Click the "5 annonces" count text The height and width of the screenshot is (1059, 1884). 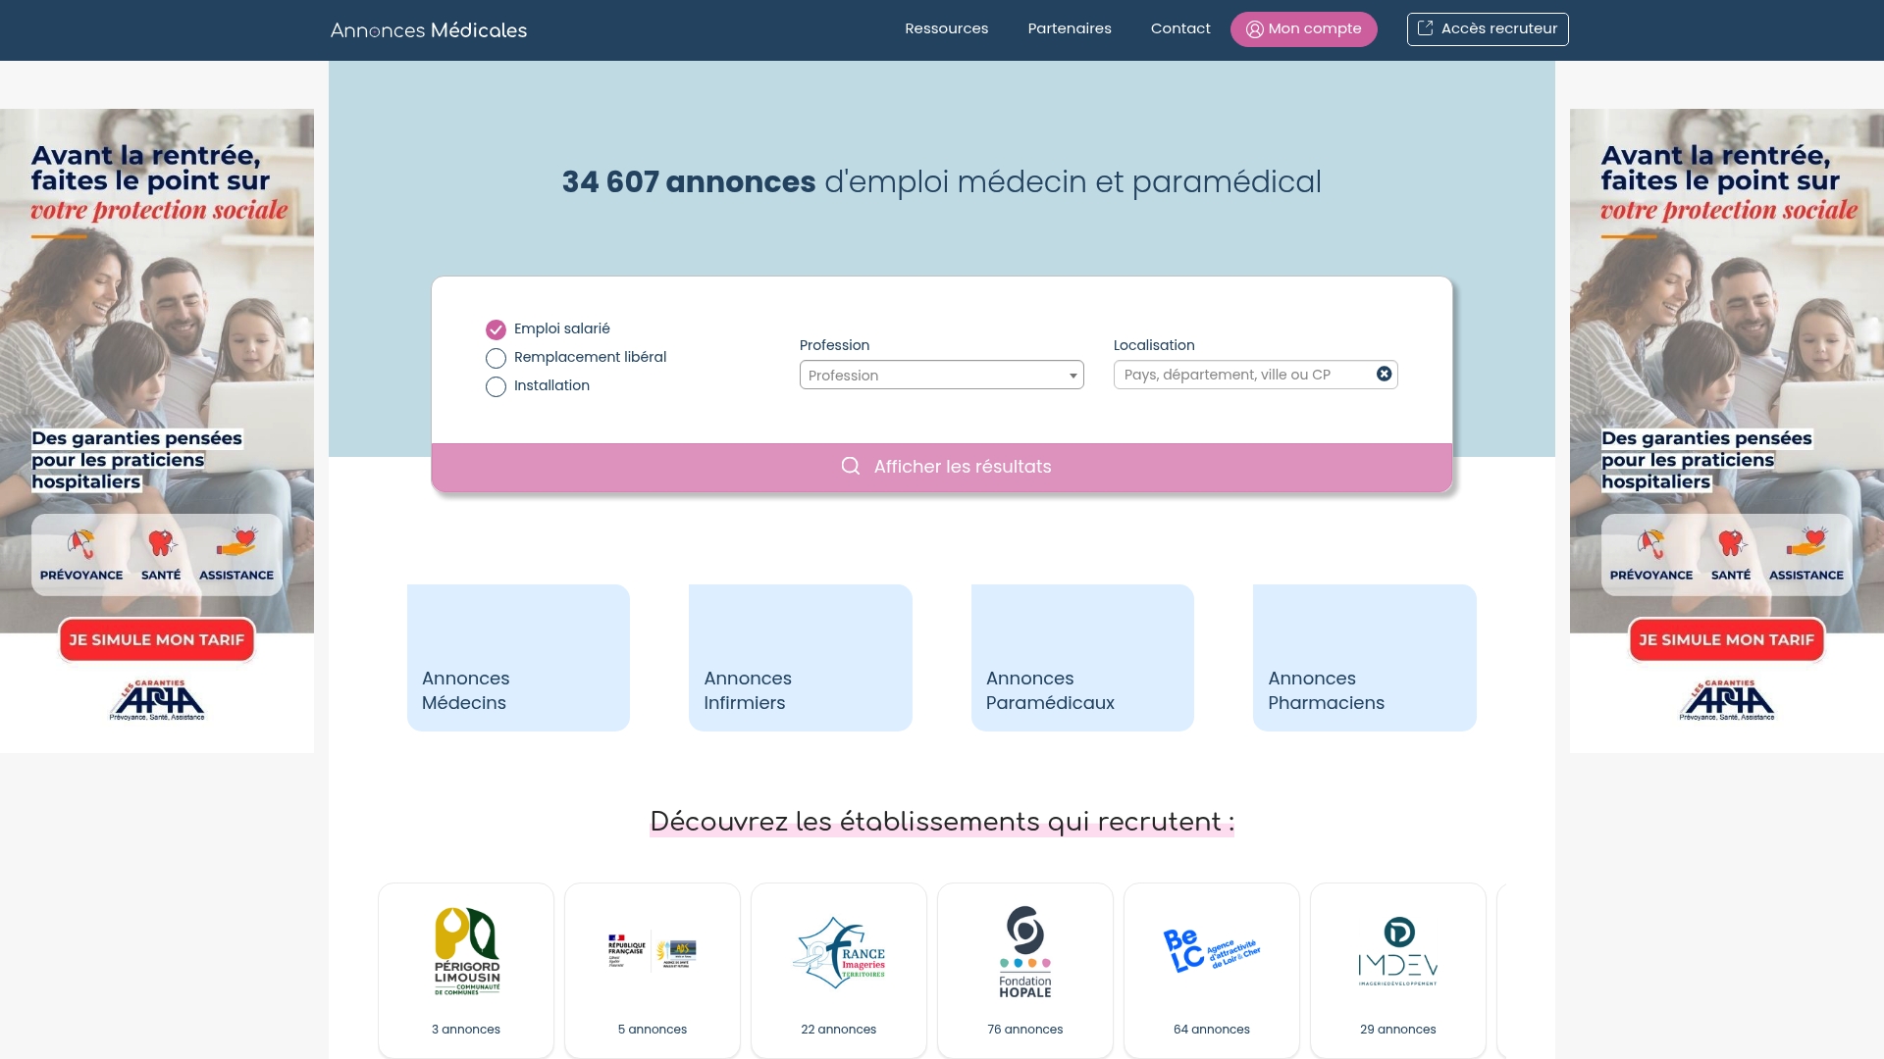pos(653,1029)
